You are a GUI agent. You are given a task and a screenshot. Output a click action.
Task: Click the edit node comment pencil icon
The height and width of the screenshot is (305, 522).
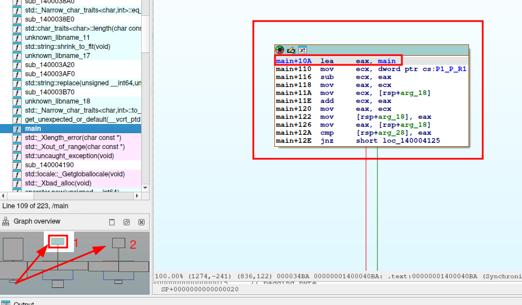point(291,50)
